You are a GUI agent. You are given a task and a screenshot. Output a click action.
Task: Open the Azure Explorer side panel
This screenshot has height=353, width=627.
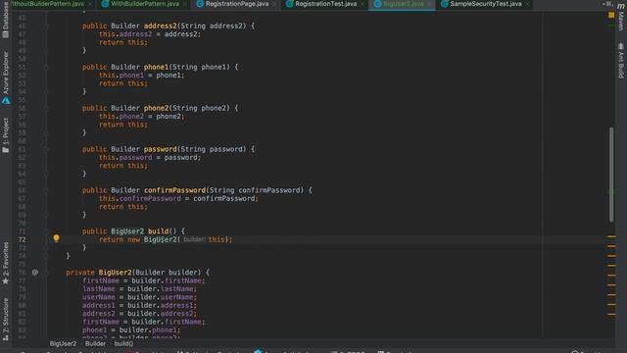6,78
